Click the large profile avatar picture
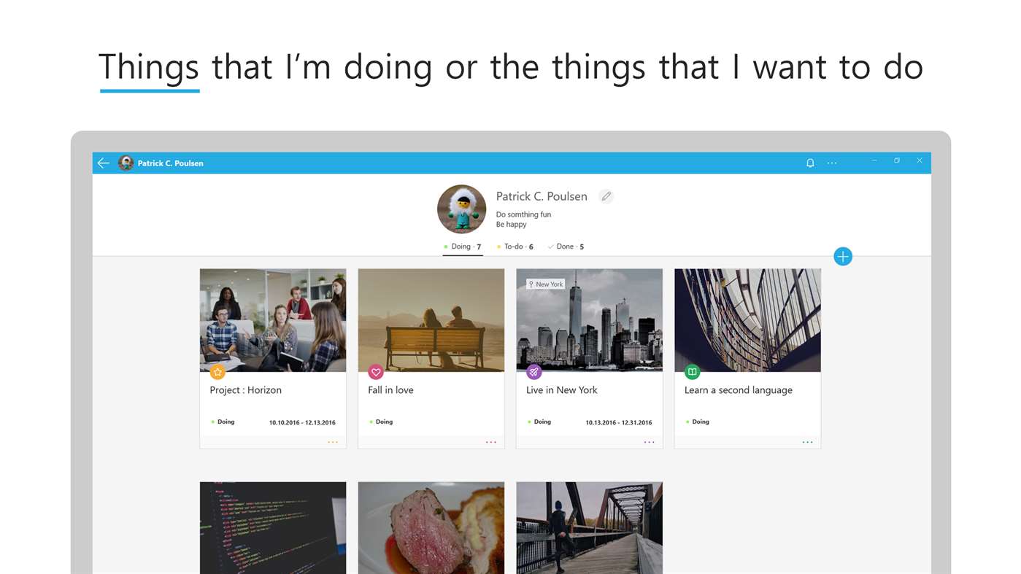 [462, 209]
